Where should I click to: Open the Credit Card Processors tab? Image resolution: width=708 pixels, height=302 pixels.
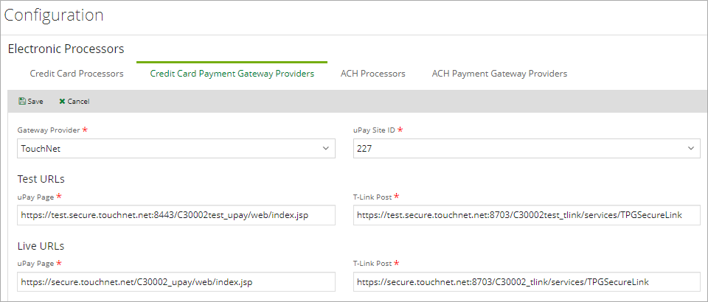(x=77, y=74)
